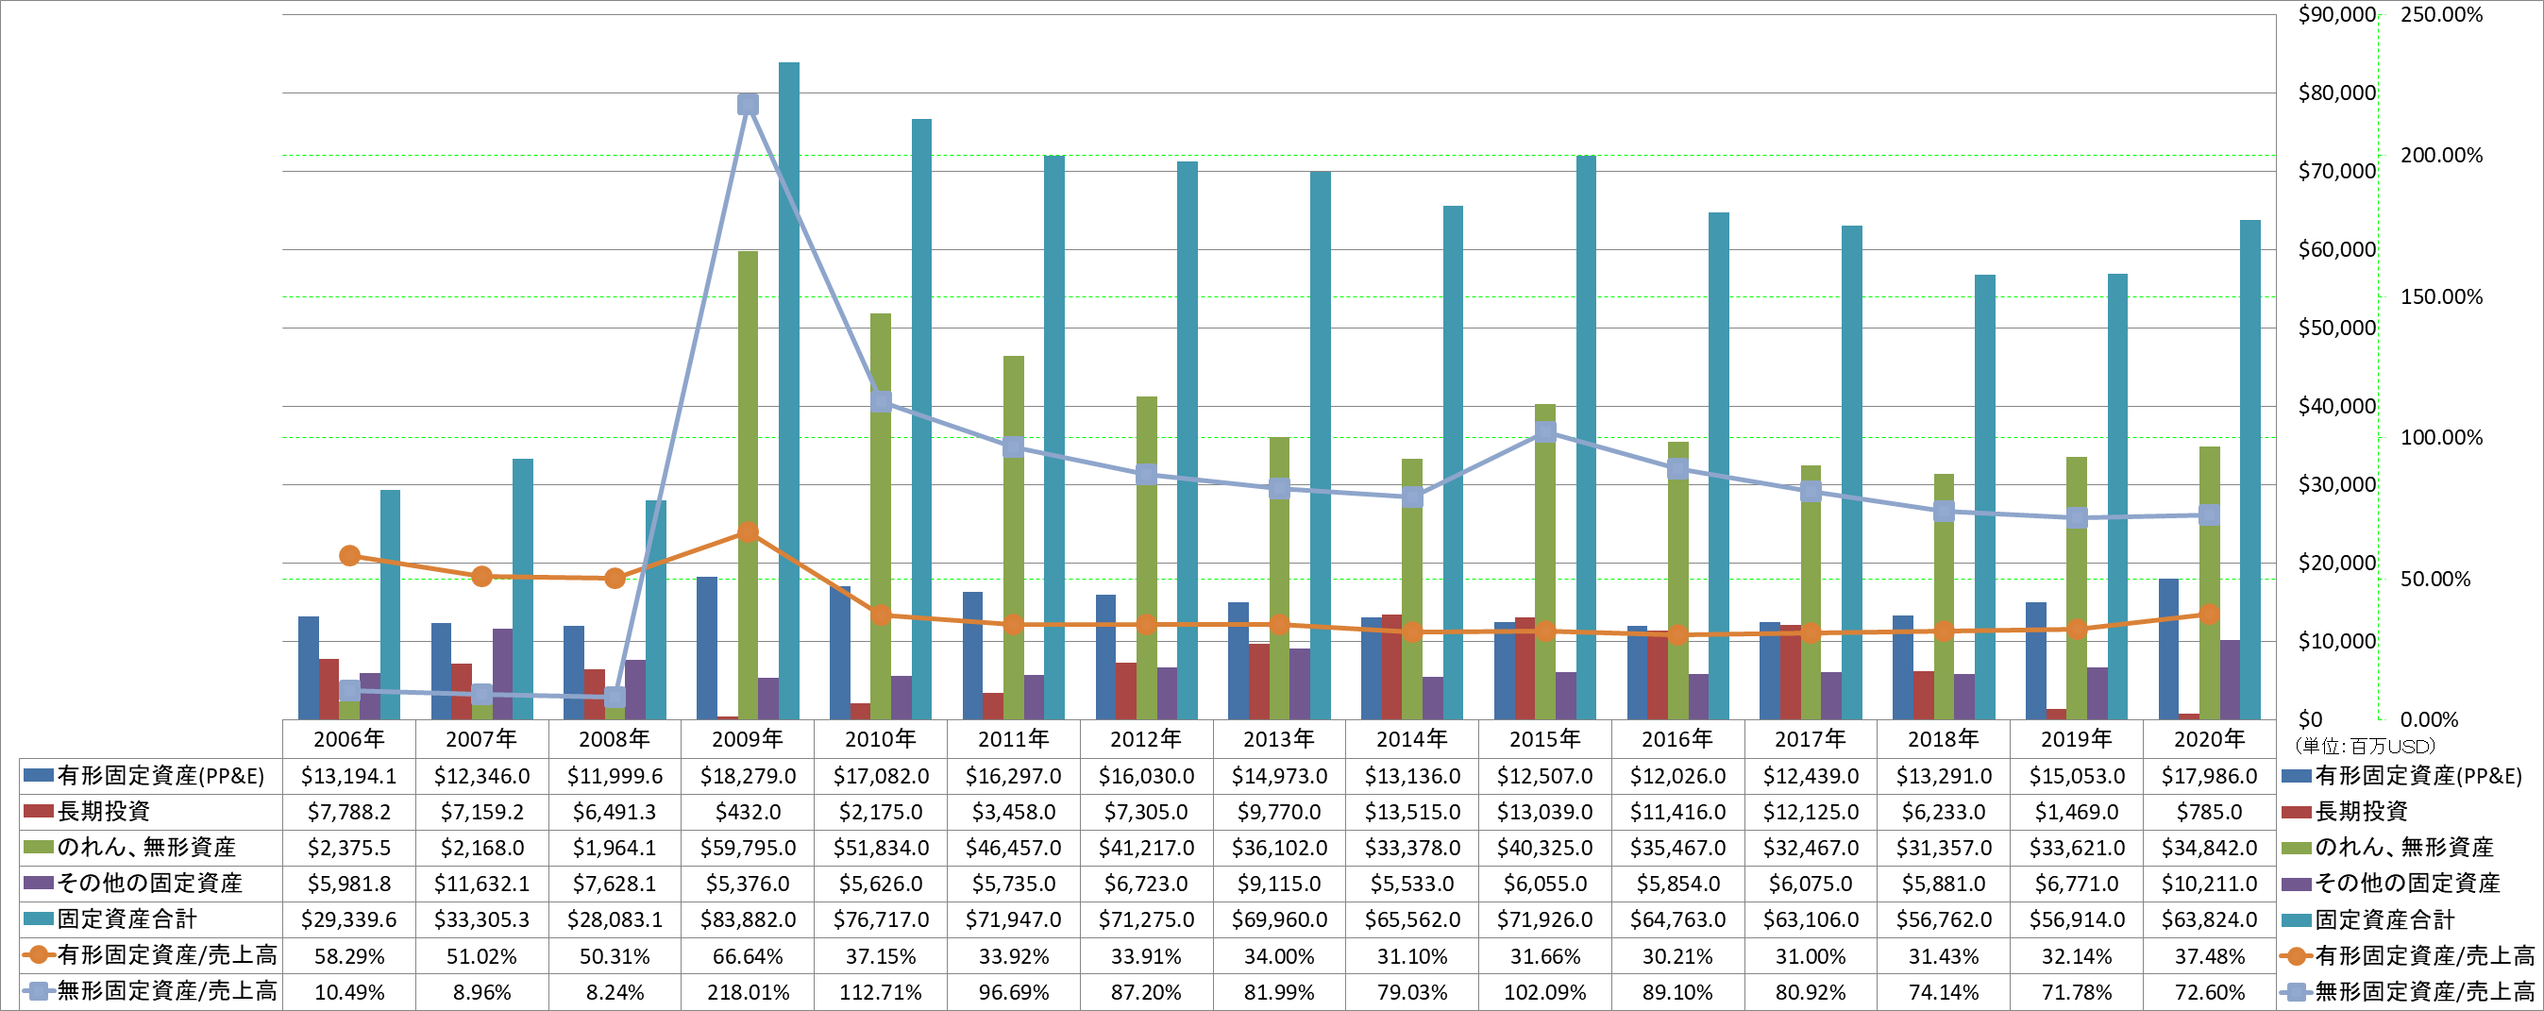This screenshot has width=2544, height=1011.
Task: Click the $13,194.1 PP&E value
Action: click(348, 776)
